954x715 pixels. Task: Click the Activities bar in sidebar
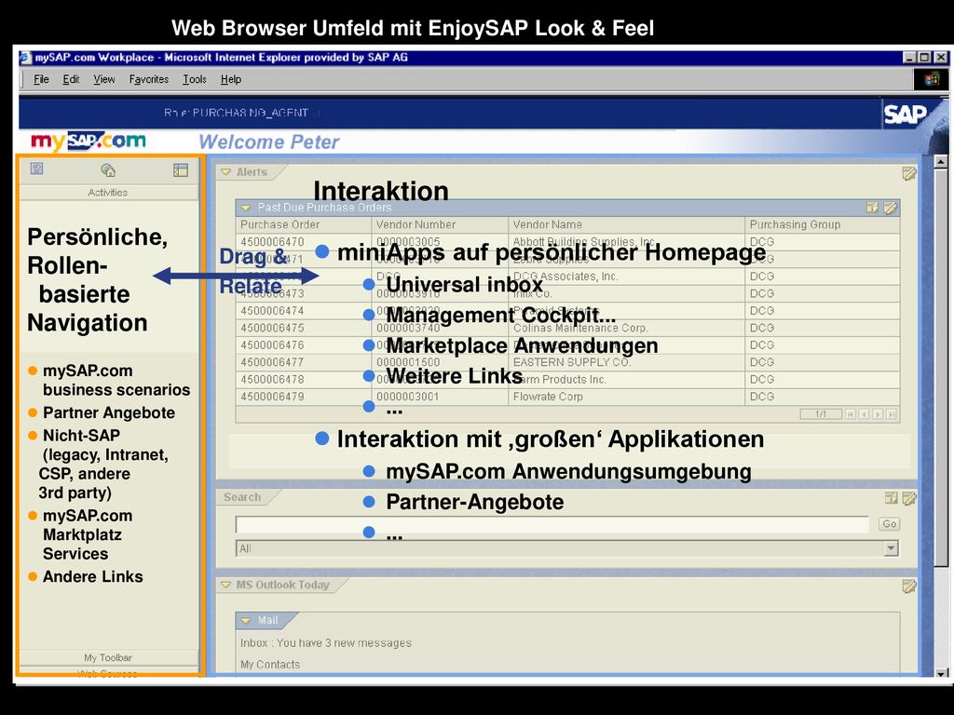108,192
